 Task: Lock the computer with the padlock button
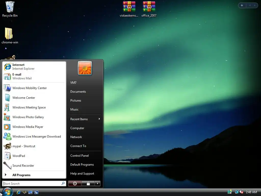pos(88,183)
